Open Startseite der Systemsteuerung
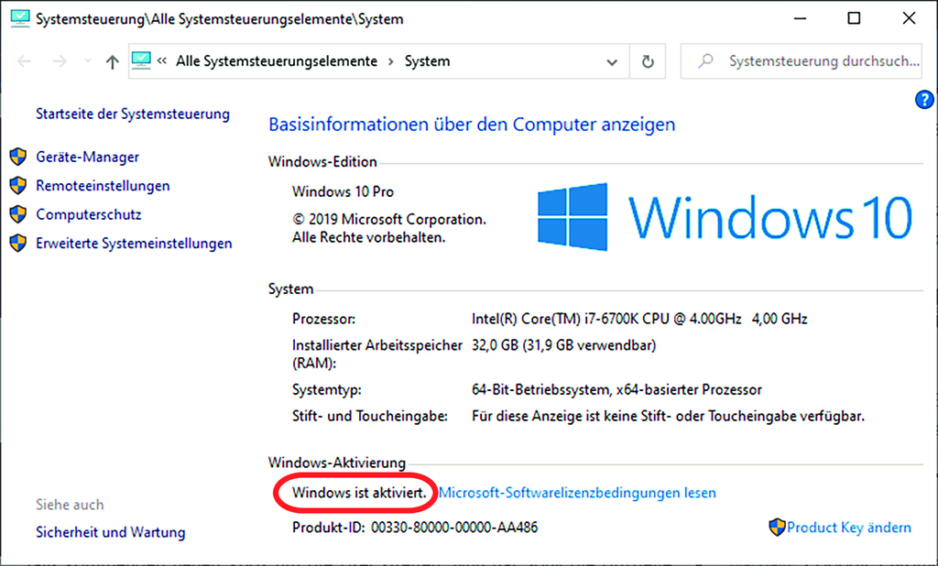 pos(133,114)
